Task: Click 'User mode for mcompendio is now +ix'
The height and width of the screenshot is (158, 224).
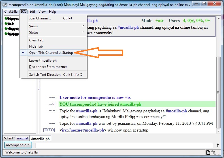Action: point(95,97)
